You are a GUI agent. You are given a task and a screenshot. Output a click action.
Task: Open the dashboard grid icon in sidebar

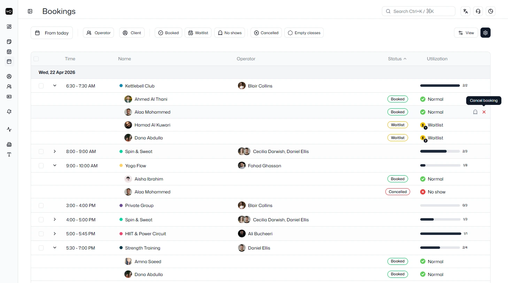(x=9, y=26)
